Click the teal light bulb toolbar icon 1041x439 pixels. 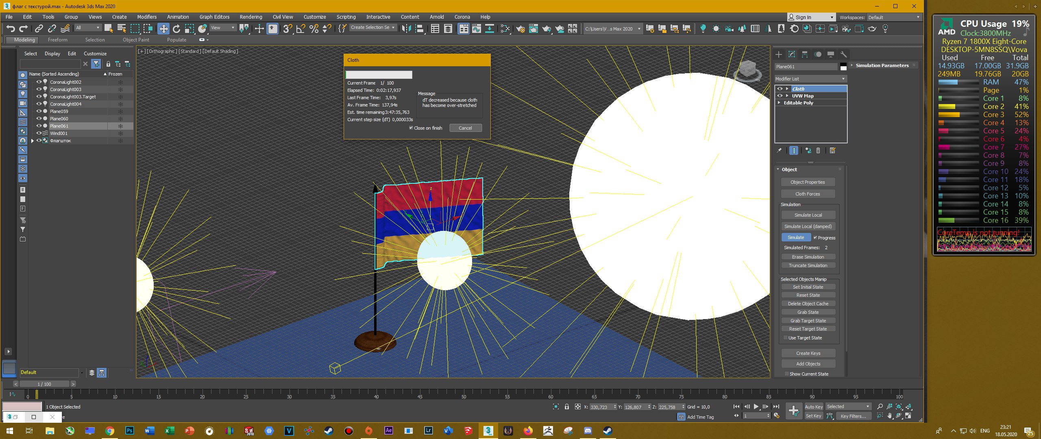point(703,28)
